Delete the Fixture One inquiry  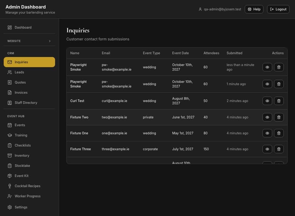click(279, 133)
